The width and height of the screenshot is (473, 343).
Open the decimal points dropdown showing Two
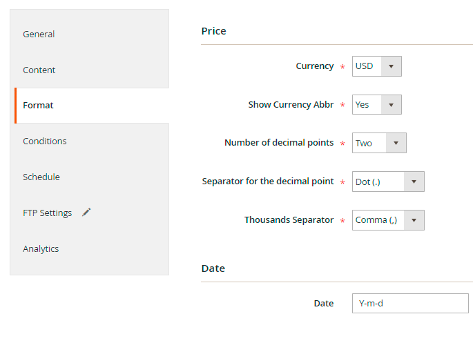coord(379,143)
